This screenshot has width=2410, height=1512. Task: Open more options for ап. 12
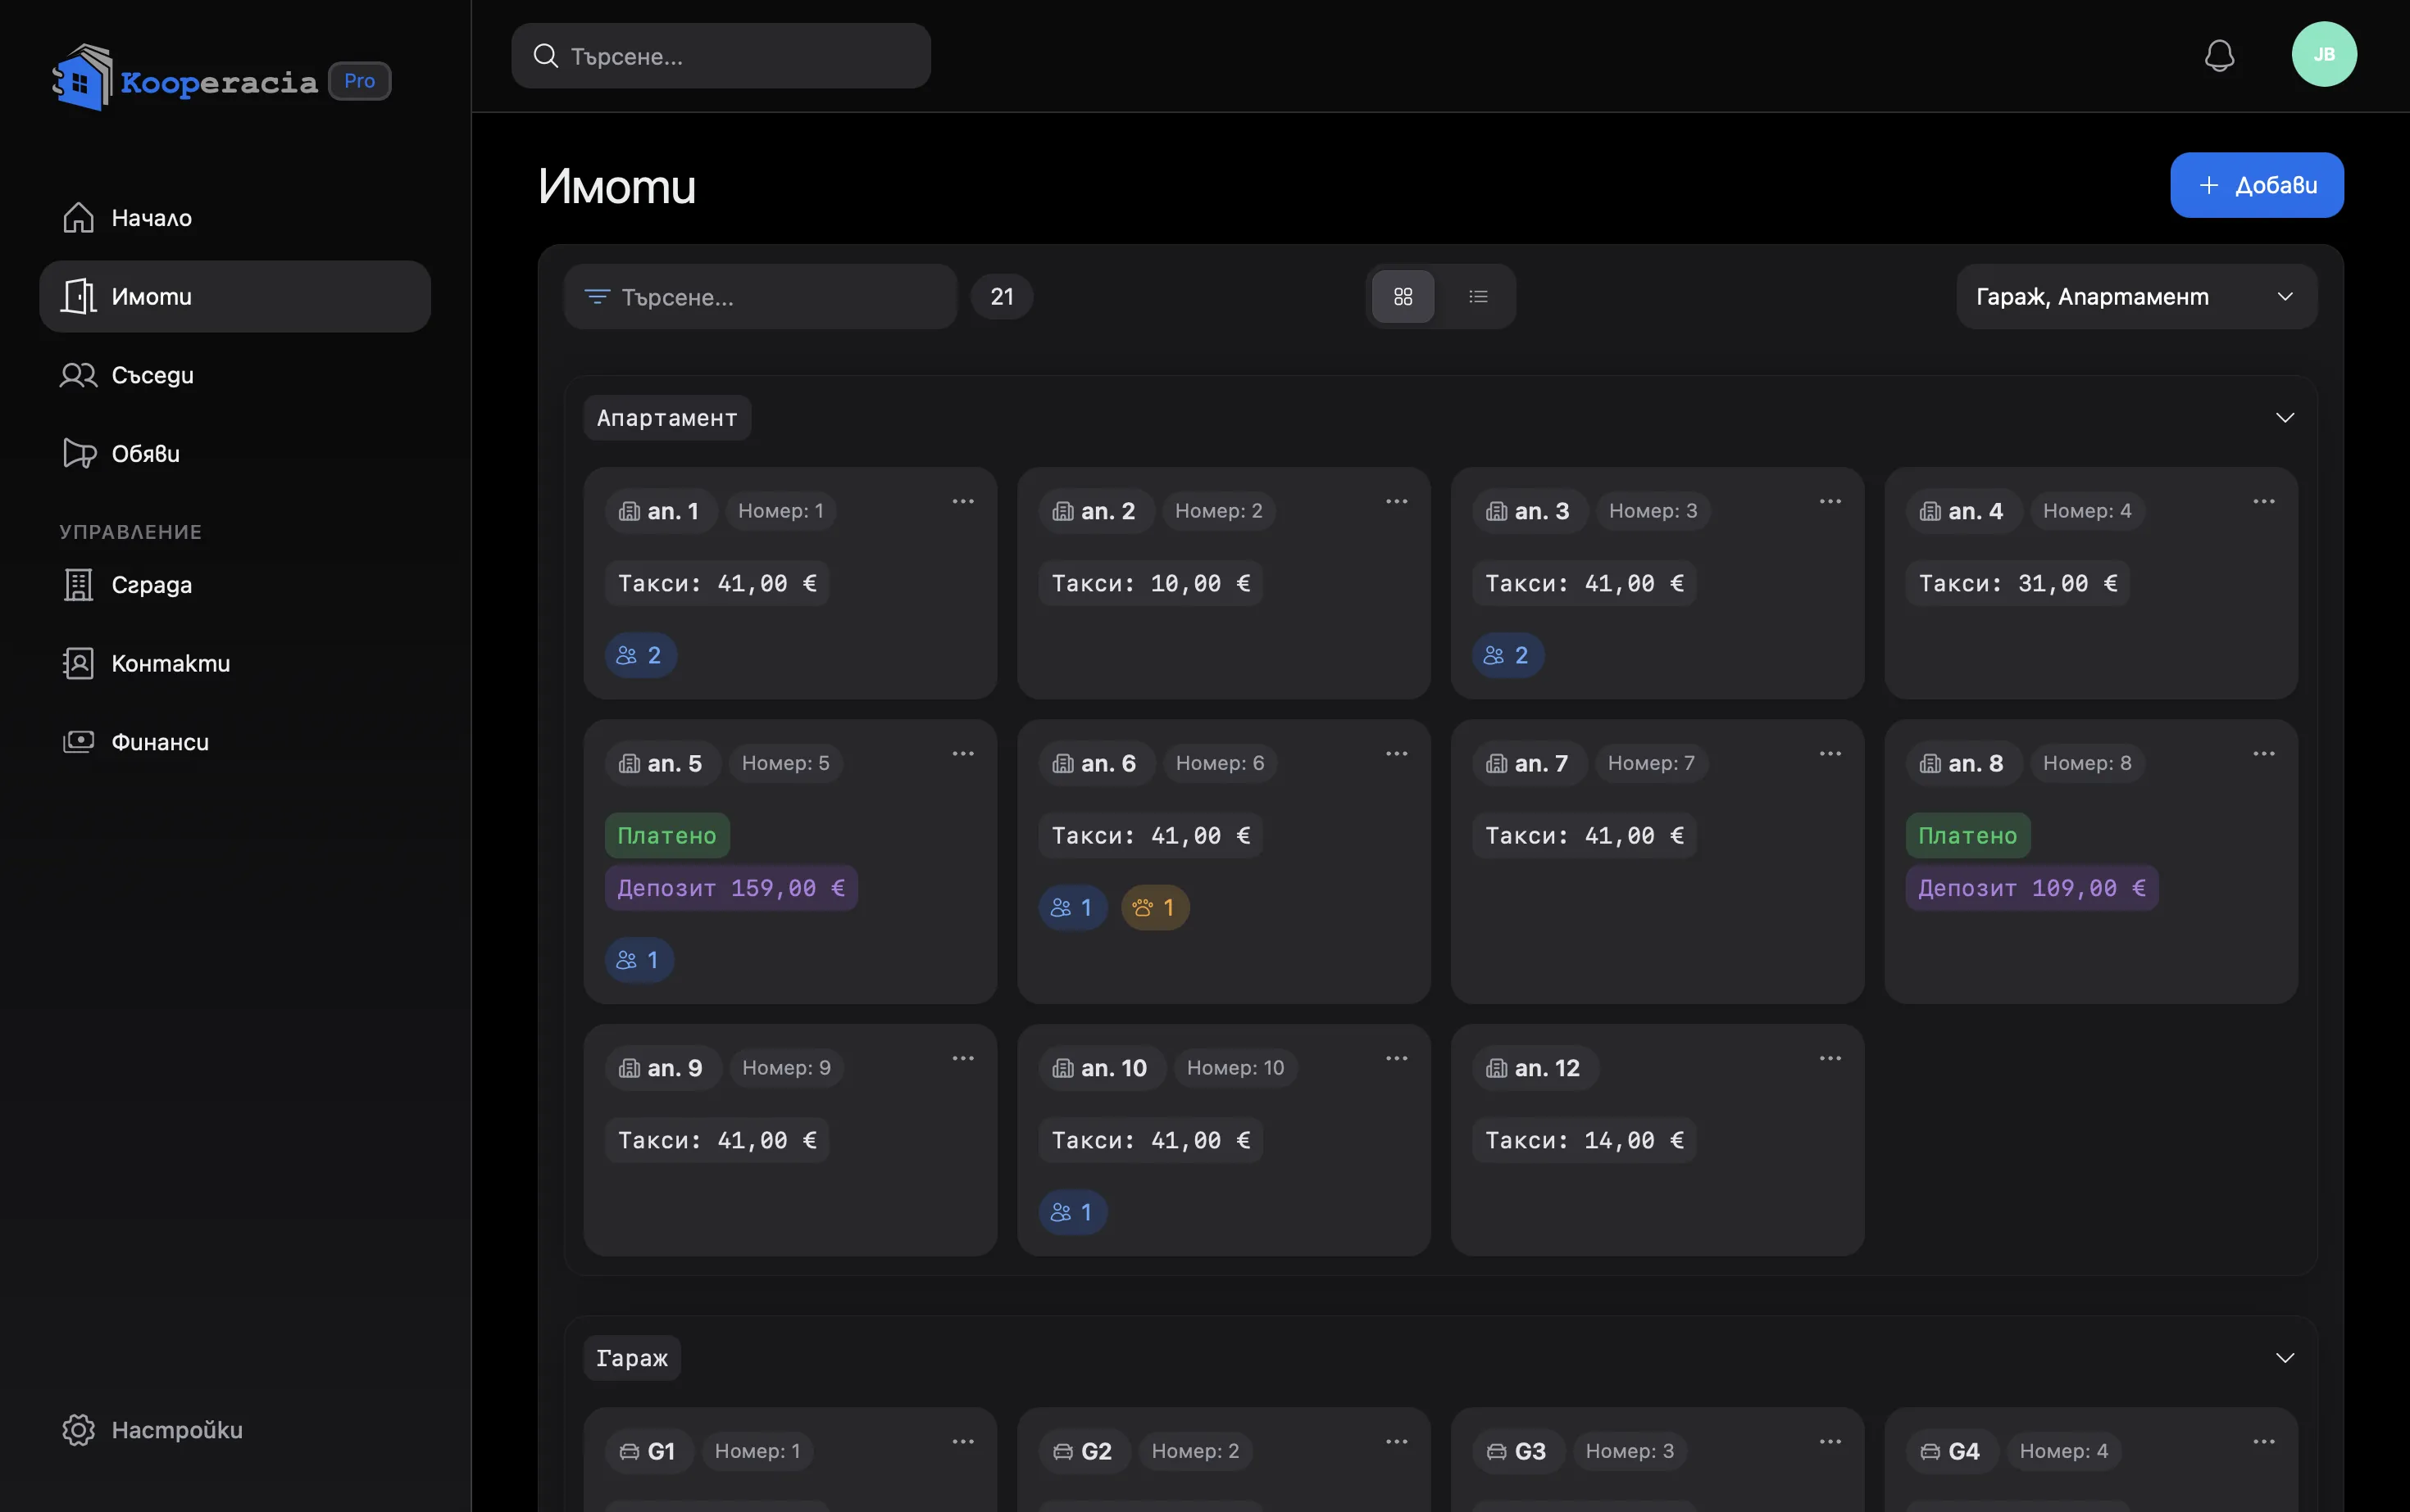coord(1830,1058)
